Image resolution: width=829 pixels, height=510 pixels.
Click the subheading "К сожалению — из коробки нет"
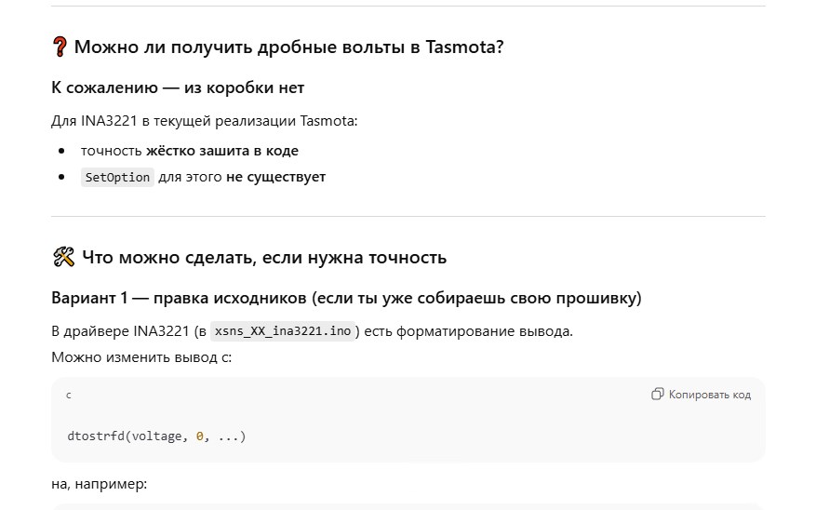(x=178, y=87)
